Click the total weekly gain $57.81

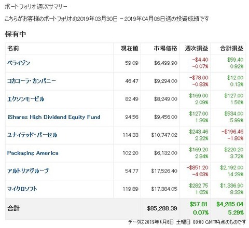(x=198, y=204)
